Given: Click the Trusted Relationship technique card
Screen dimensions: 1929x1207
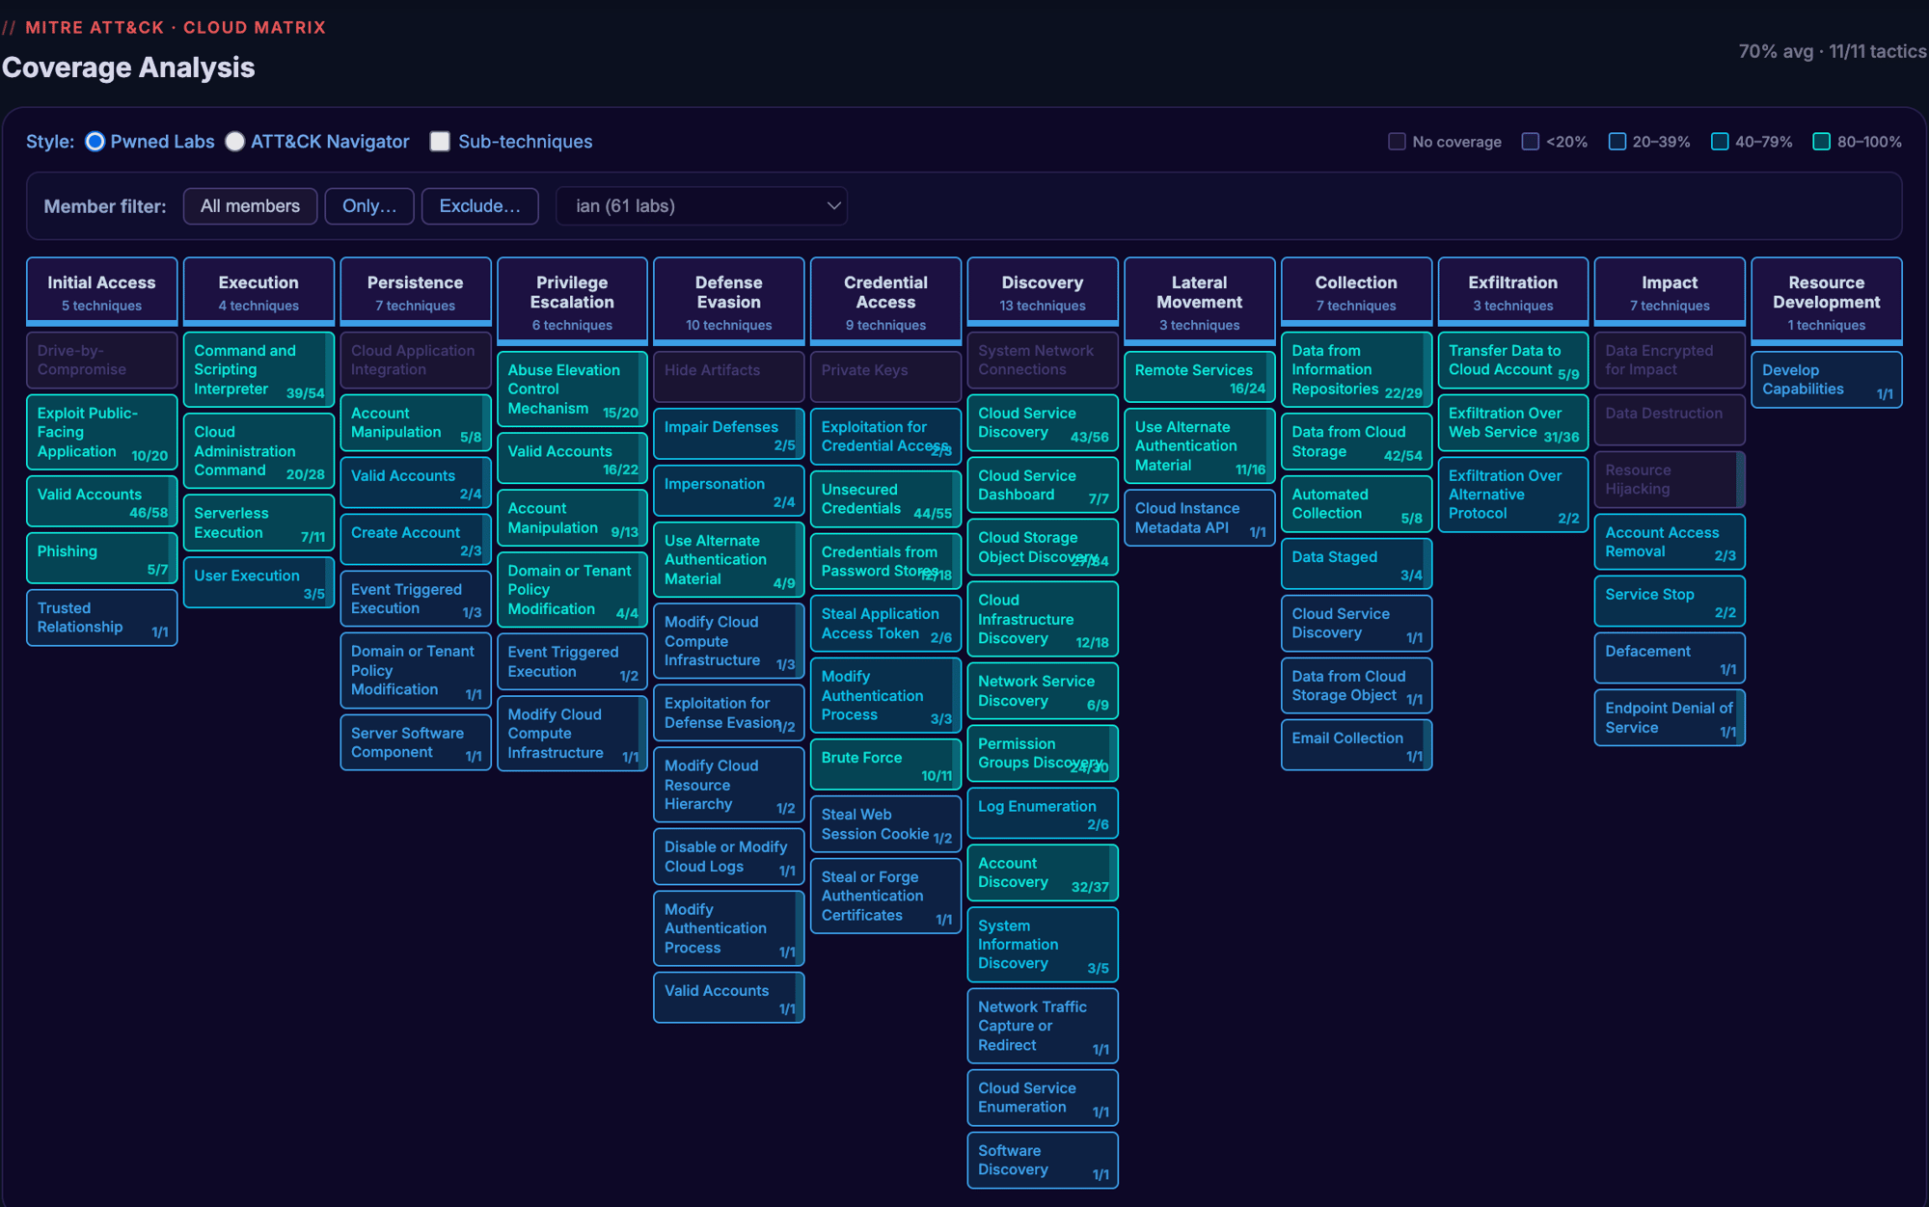Looking at the screenshot, I should pyautogui.click(x=101, y=618).
